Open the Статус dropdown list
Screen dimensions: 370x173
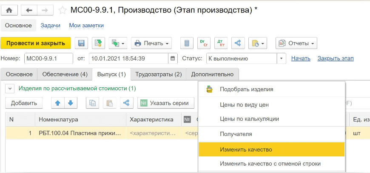pos(281,58)
